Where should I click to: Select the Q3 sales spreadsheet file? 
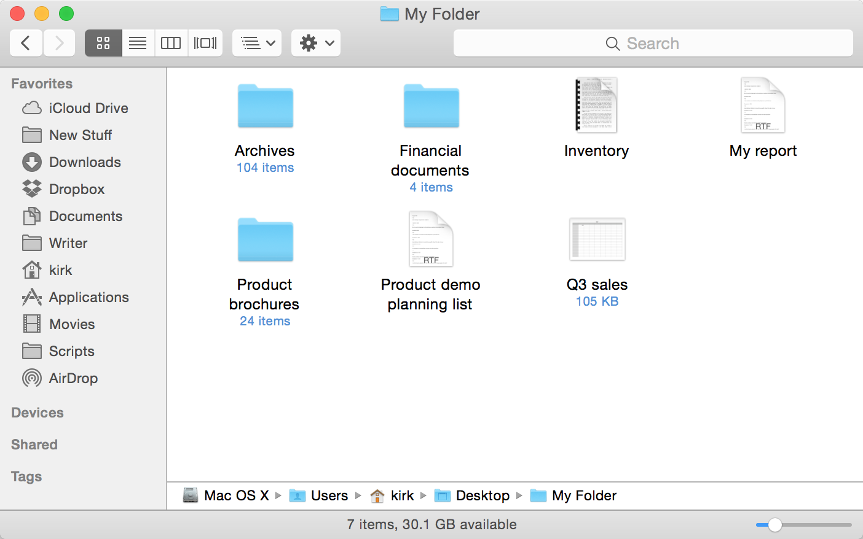[x=597, y=239]
